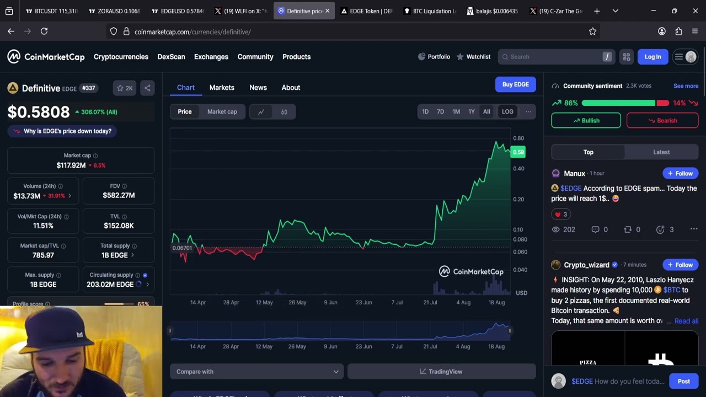
Task: Open the browser extensions icon
Action: 678,31
